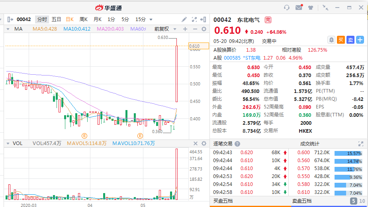Click the red 竞 auction badge

pyautogui.click(x=268, y=20)
